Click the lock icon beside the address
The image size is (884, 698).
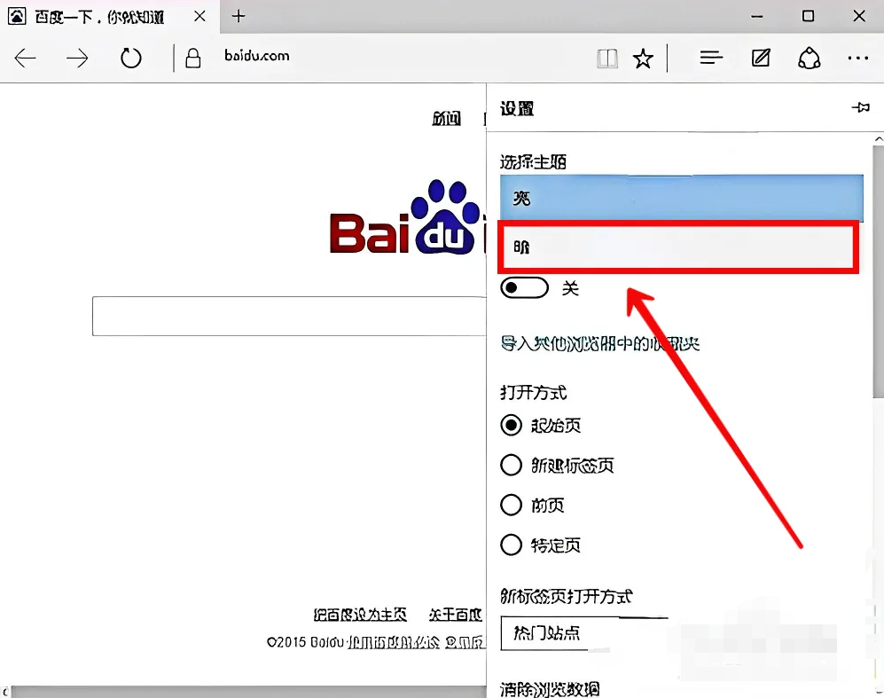pyautogui.click(x=192, y=58)
